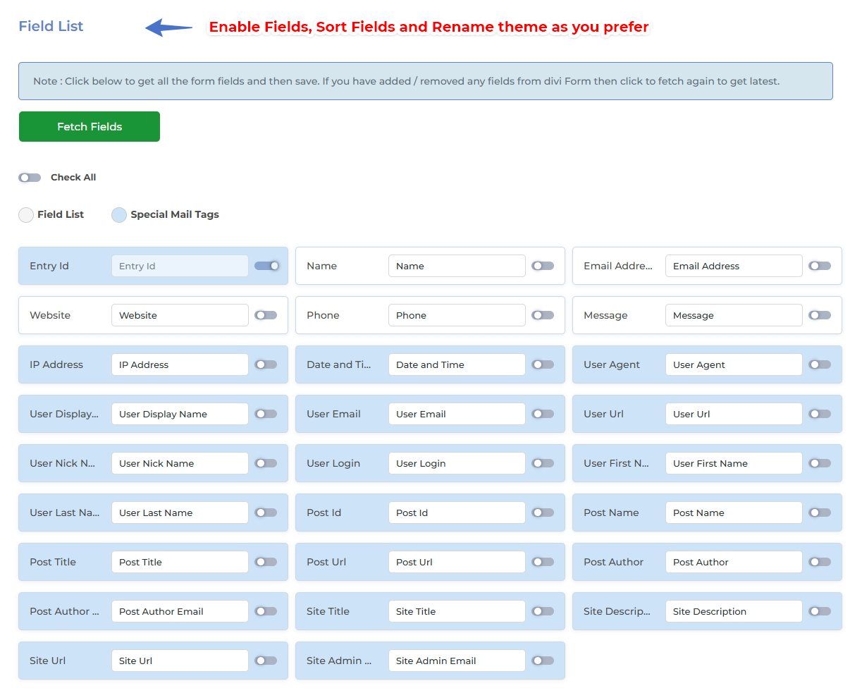This screenshot has width=862, height=693.
Task: Click the Field List heading
Action: pyautogui.click(x=51, y=26)
